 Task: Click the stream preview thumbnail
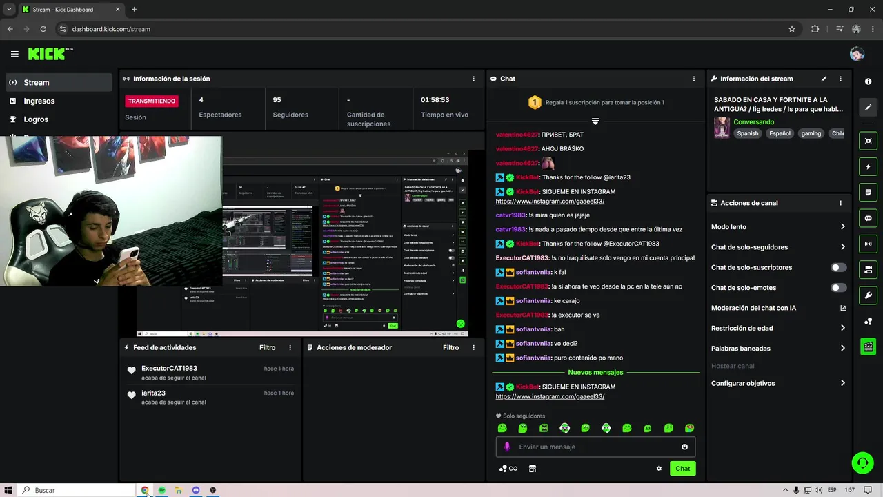pos(302,243)
